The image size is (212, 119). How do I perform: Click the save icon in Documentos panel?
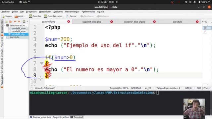pos(24,21)
